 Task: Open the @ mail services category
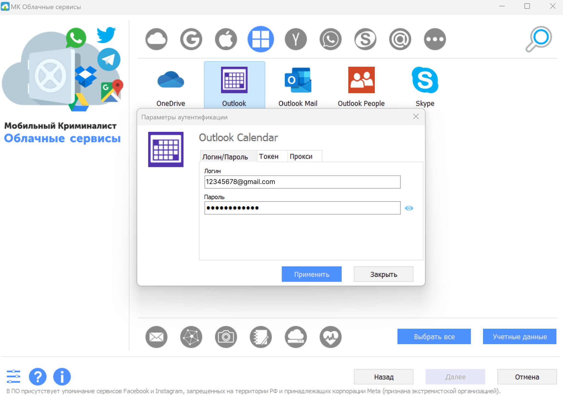pos(400,39)
